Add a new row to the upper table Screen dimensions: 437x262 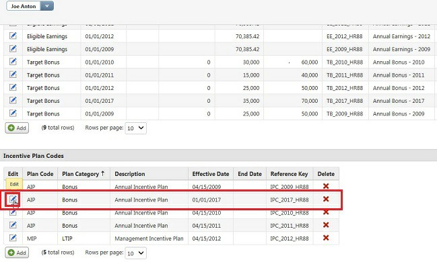pos(17,128)
